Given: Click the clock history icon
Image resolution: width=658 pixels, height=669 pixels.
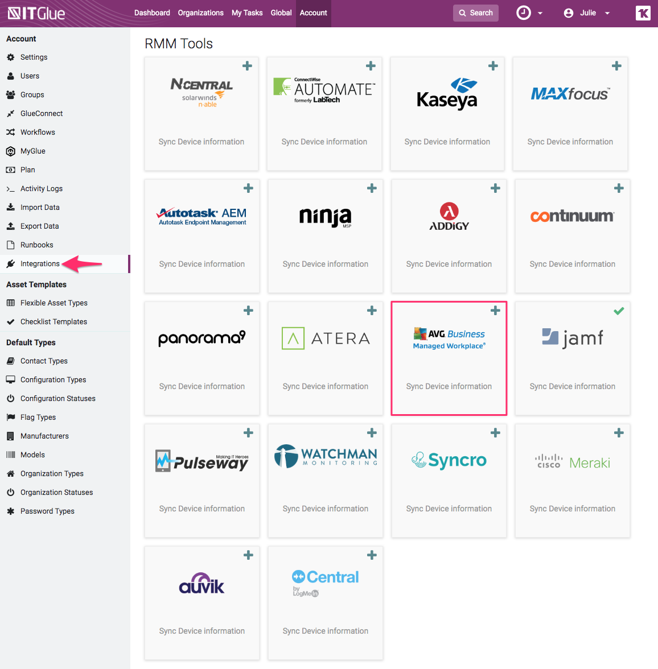Looking at the screenshot, I should click(524, 13).
